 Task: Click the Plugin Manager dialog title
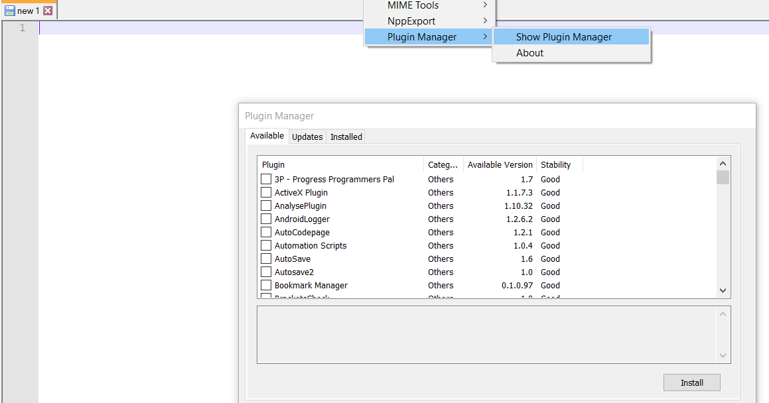point(279,116)
